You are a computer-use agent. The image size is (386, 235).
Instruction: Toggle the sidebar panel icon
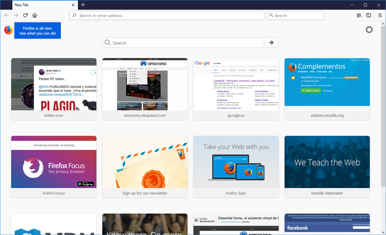369,15
